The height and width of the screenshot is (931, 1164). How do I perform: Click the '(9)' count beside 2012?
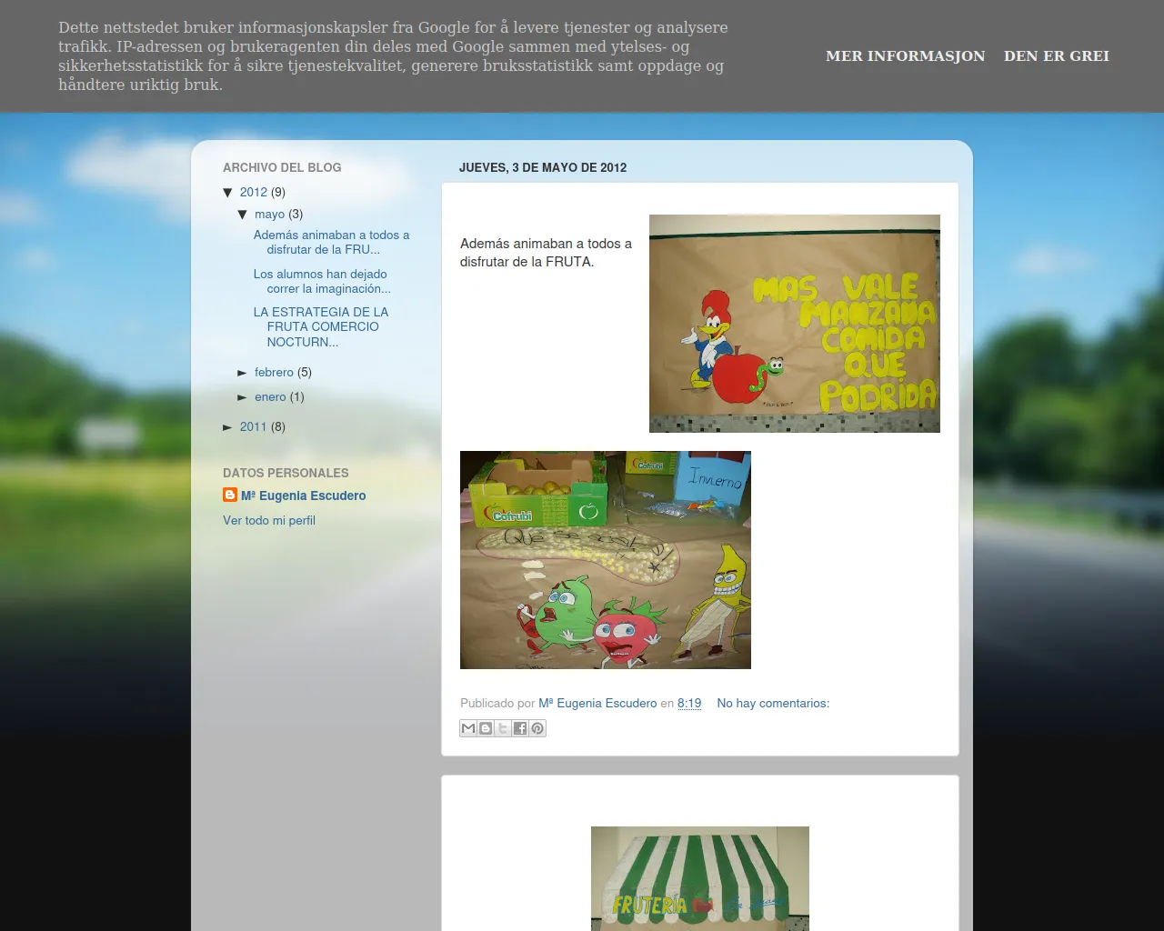[x=278, y=192]
